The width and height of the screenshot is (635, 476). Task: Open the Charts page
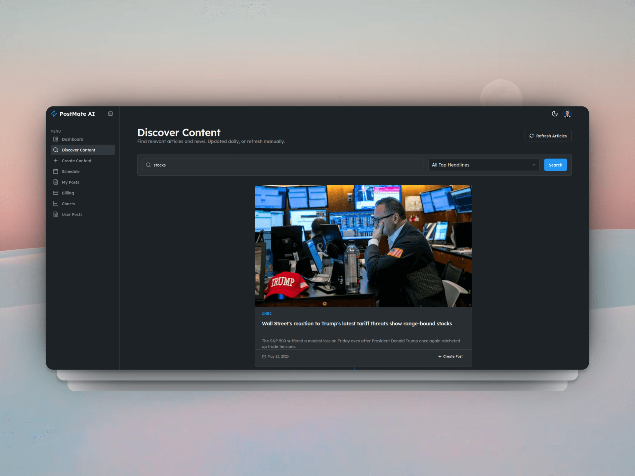(83, 204)
